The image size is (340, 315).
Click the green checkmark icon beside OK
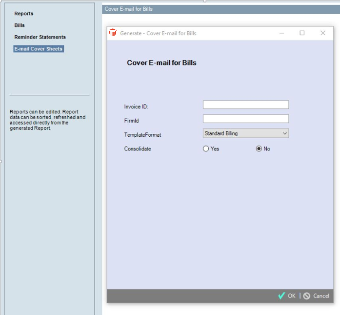(x=281, y=296)
